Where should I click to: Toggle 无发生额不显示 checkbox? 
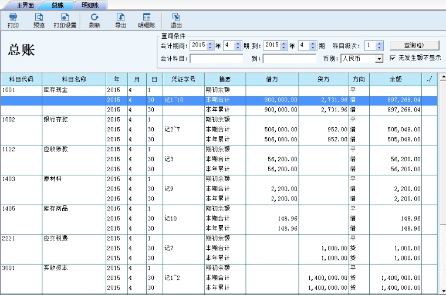[x=393, y=58]
